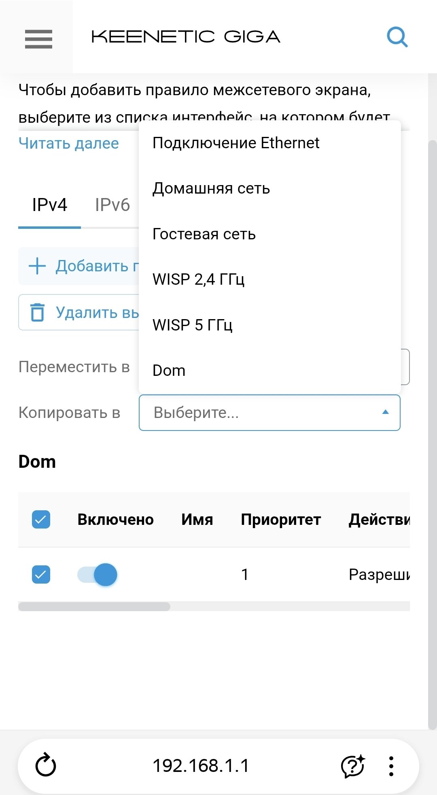Click the trash icon to delete selected
437x795 pixels.
point(38,312)
